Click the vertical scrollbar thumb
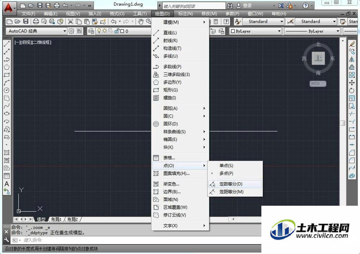The height and width of the screenshot is (254, 360). pos(342,123)
